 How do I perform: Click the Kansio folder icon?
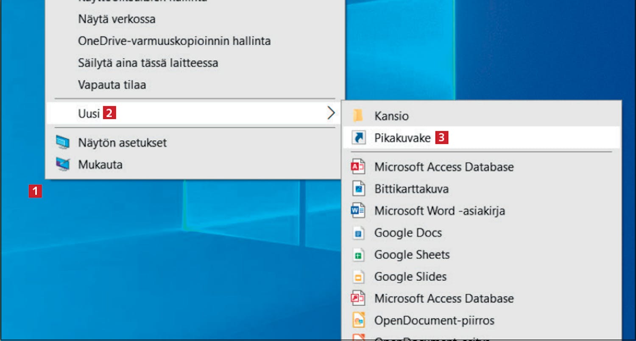click(x=358, y=116)
